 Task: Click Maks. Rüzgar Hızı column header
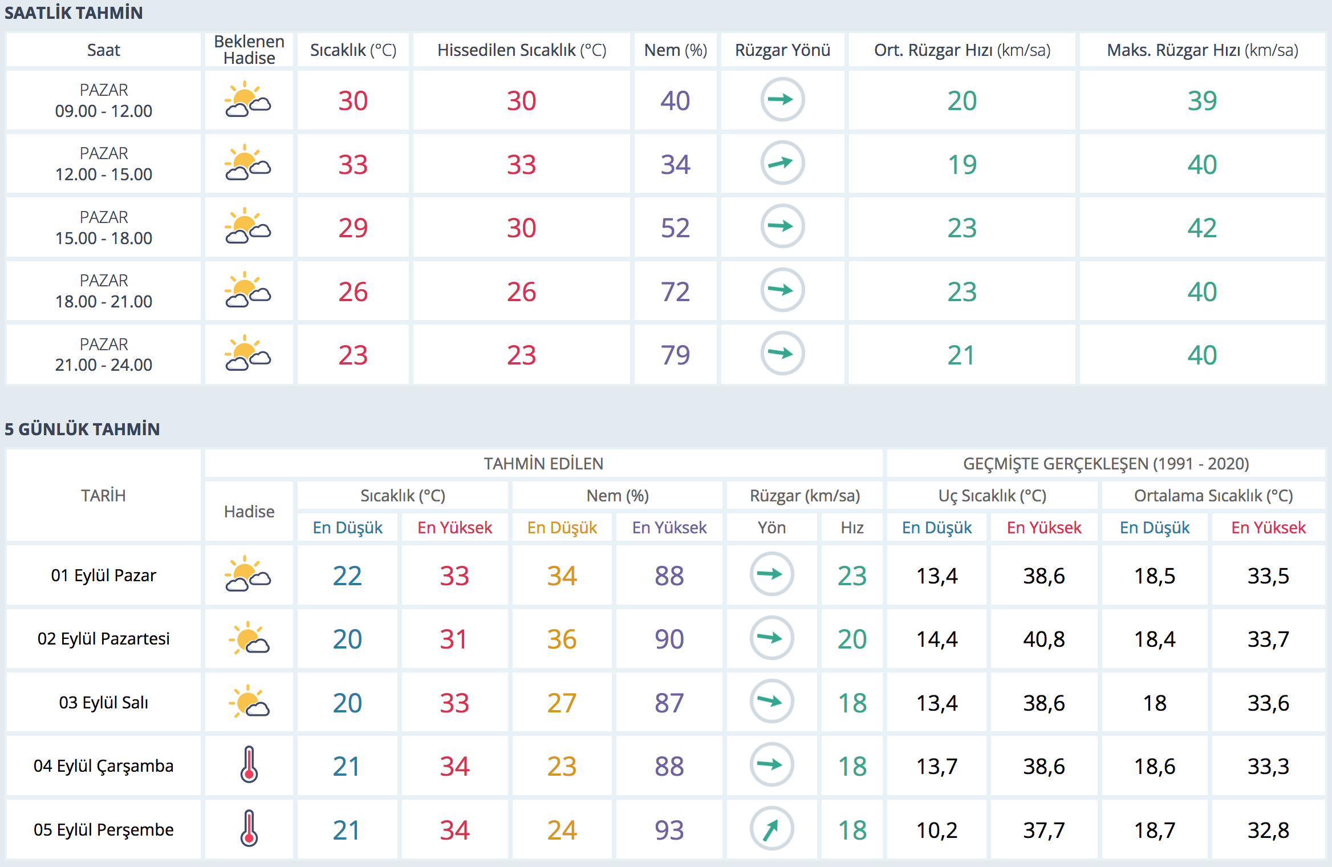click(1202, 50)
